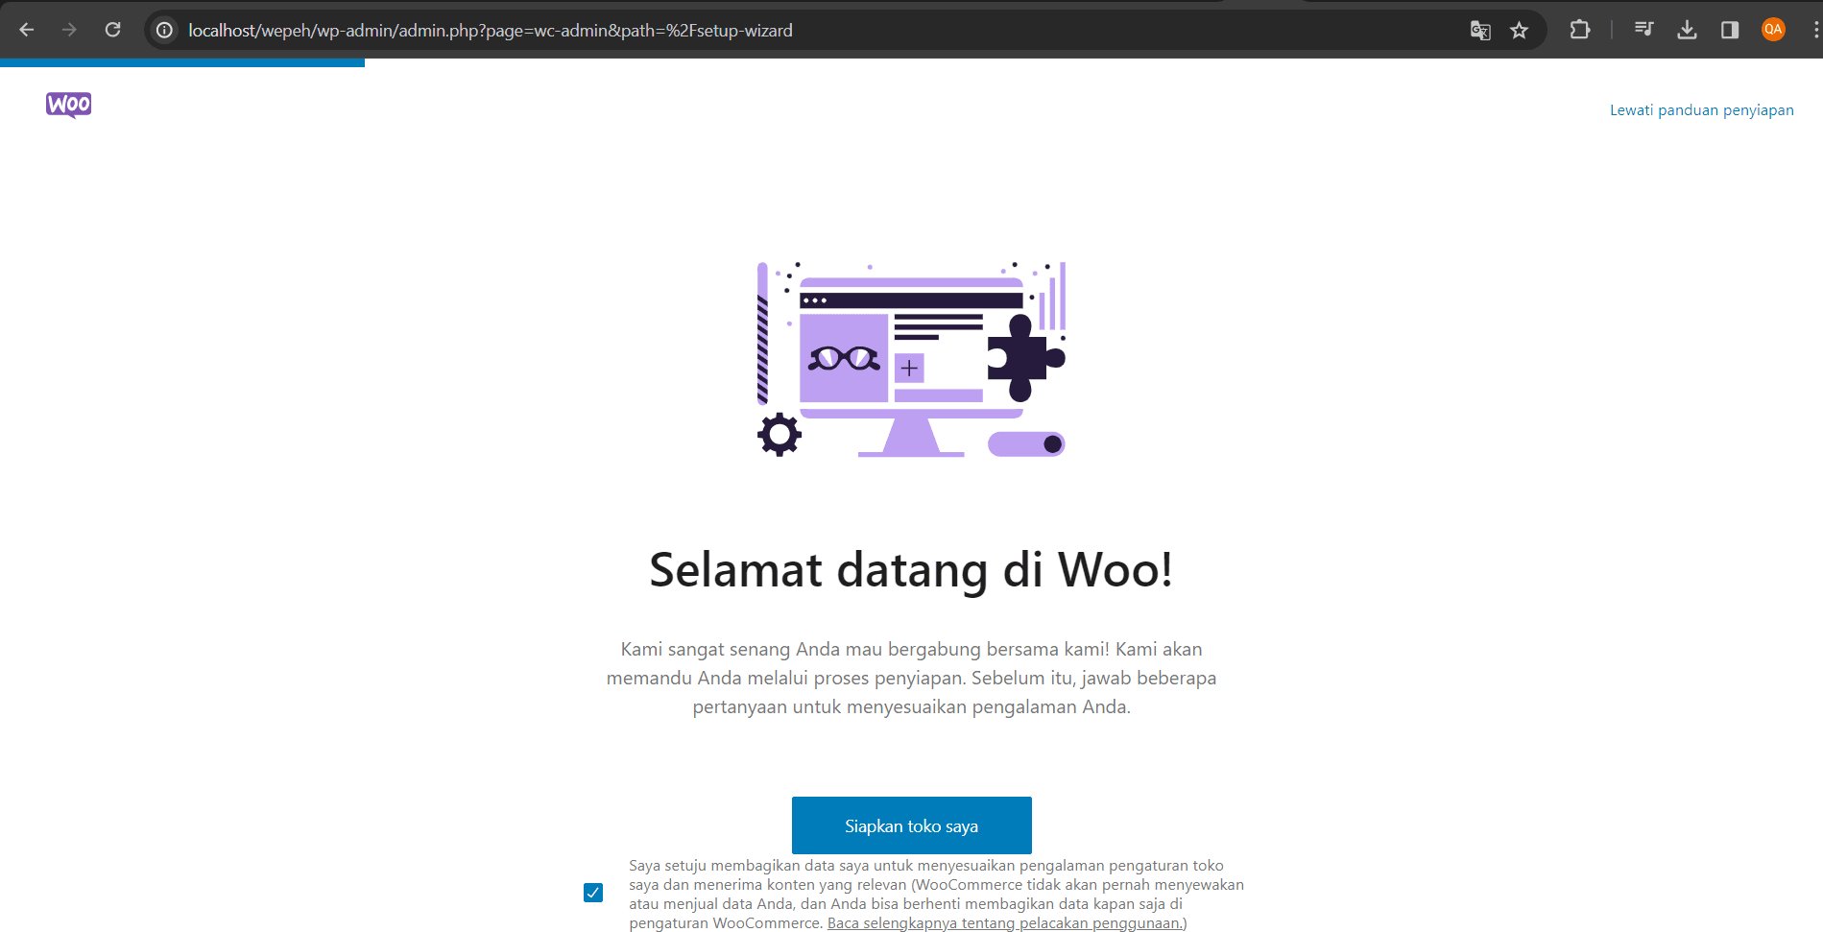Open the Google Translate page icon
Image resolution: width=1823 pixels, height=932 pixels.
[1480, 30]
